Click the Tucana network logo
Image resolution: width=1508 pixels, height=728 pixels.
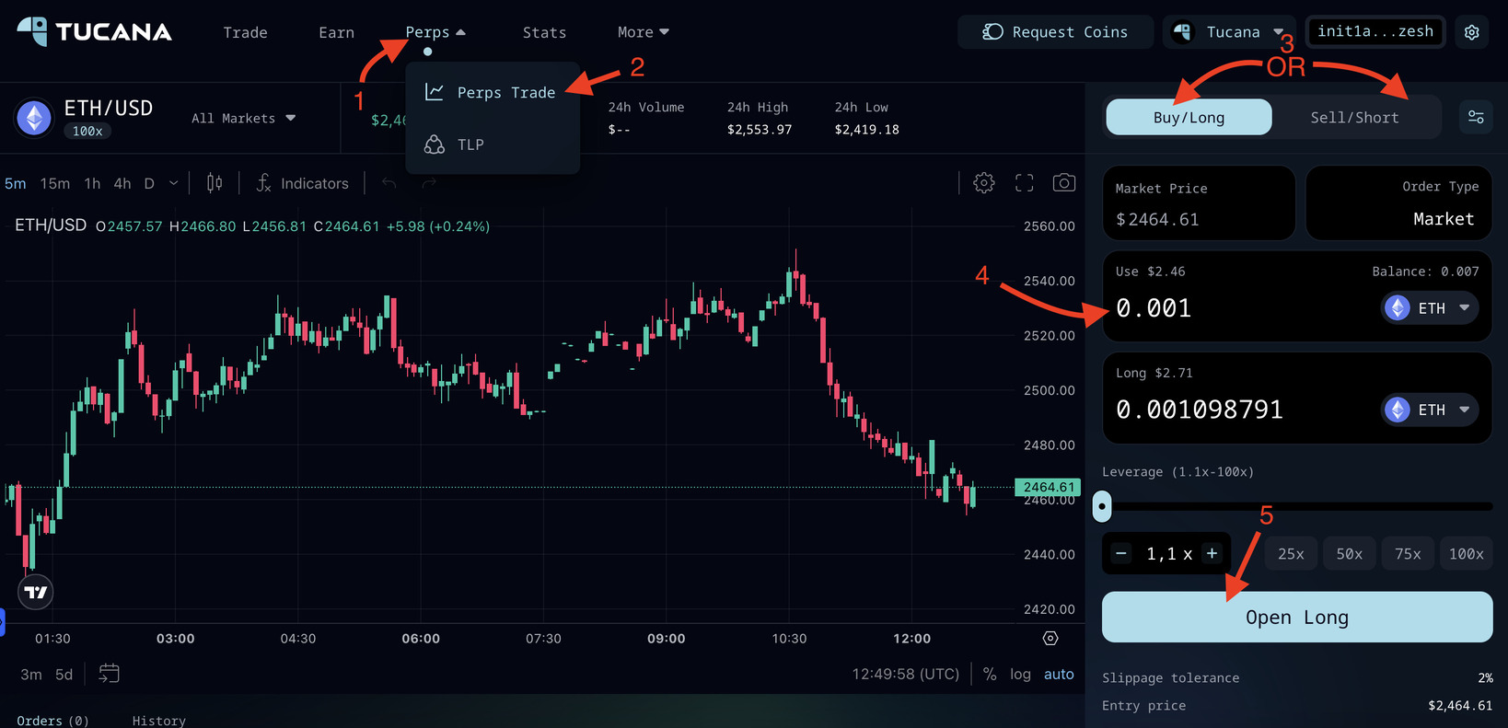(1182, 32)
